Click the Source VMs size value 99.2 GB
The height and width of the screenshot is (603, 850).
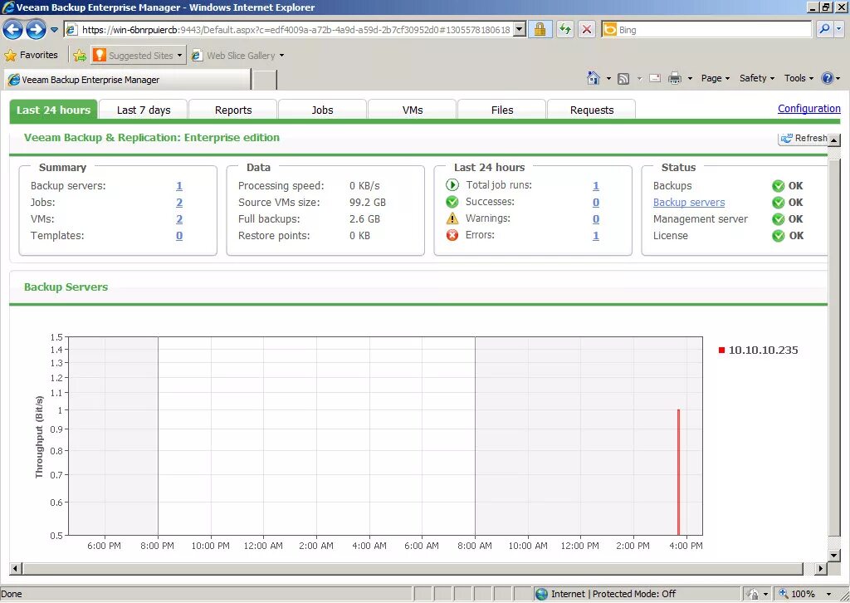pos(368,203)
